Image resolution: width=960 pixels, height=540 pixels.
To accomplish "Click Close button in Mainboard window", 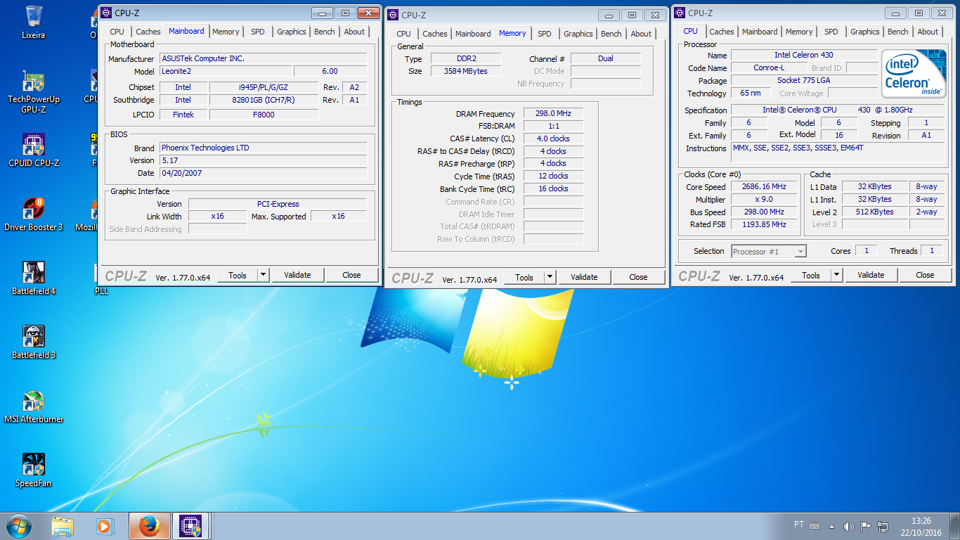I will point(352,275).
